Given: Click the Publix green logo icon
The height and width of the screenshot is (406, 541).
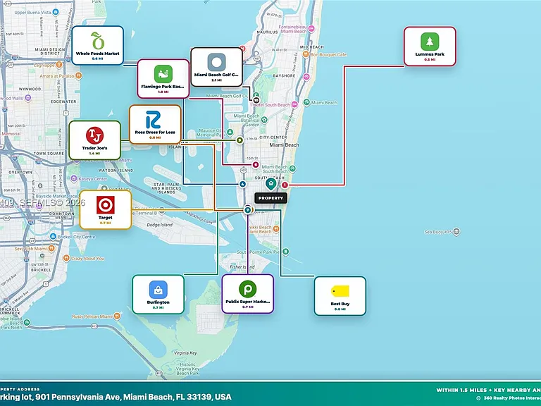Looking at the screenshot, I should (248, 288).
